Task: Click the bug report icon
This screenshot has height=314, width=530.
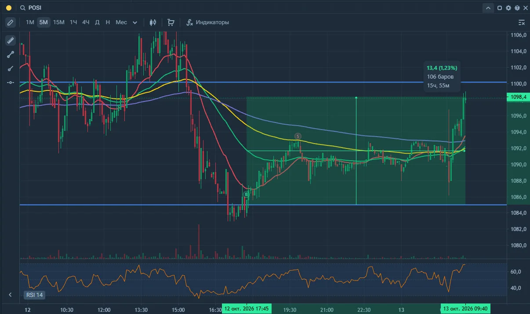Action: coord(516,8)
